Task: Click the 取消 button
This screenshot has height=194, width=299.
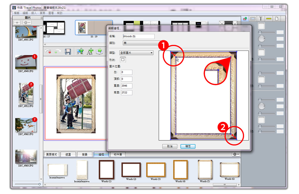Action: tap(170, 146)
